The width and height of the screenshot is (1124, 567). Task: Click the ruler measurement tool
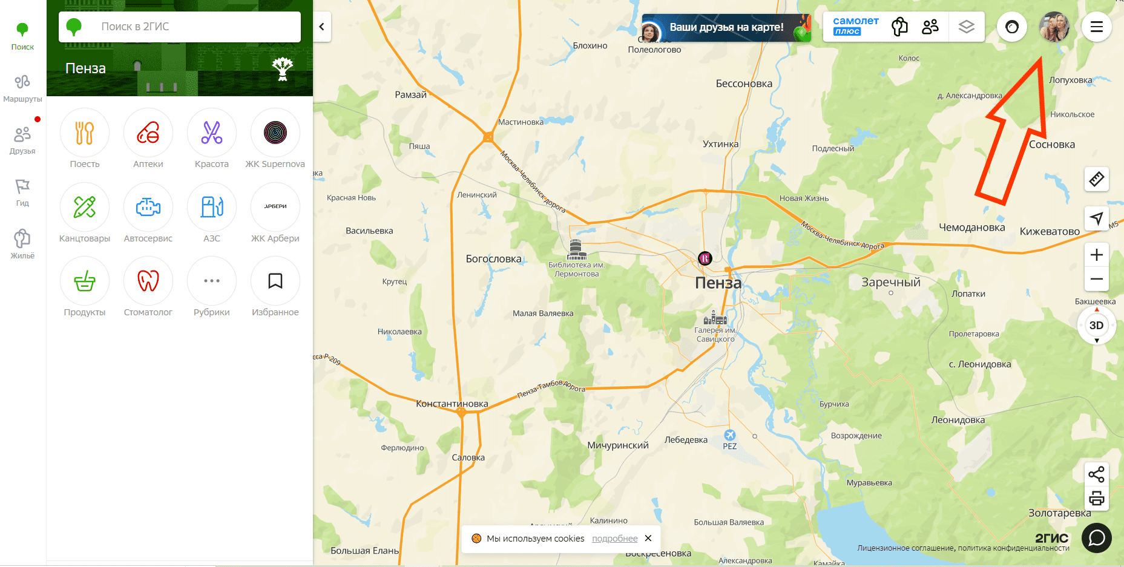tap(1097, 179)
